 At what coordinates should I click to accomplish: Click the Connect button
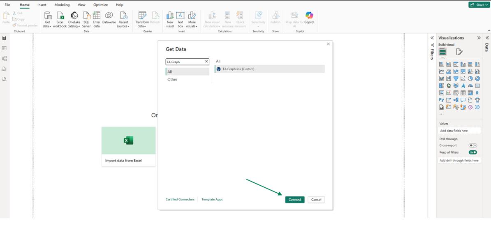pyautogui.click(x=295, y=200)
